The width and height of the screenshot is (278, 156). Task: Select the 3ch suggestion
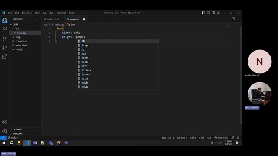point(118,49)
